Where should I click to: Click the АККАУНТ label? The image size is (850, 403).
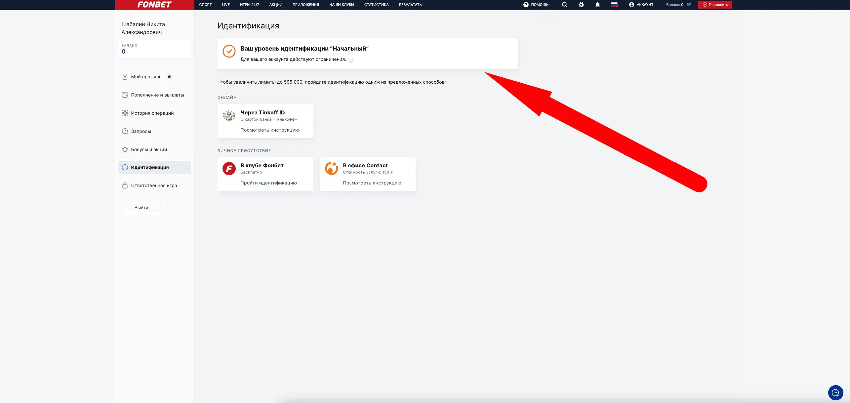tap(645, 5)
